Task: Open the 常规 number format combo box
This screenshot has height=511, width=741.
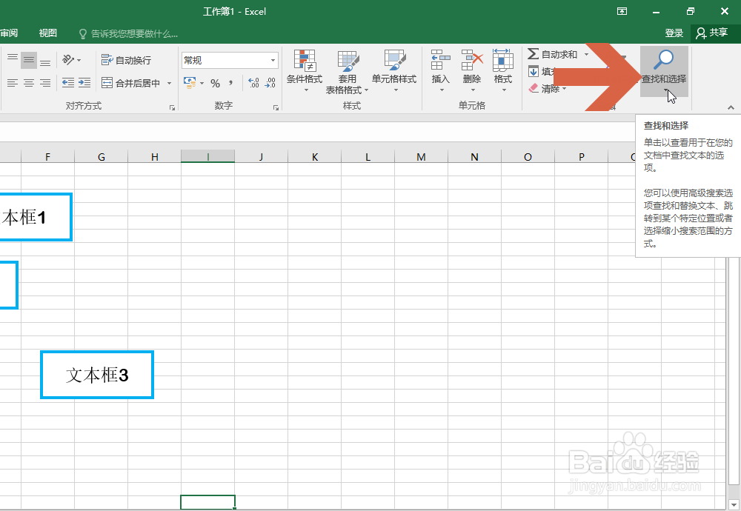Action: click(x=230, y=60)
